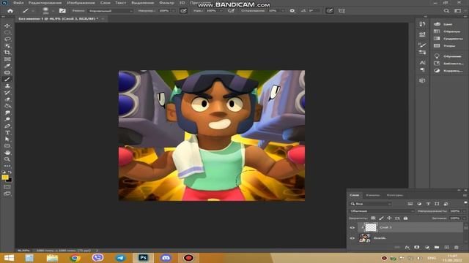Add a layer mask icon
The image size is (469, 263).
point(417,247)
